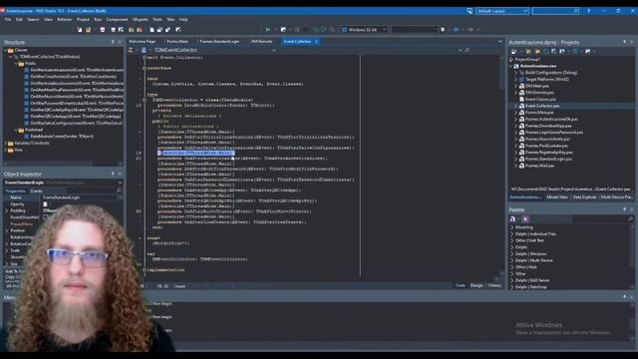The image size is (638, 359).
Task: Open the Refactor menu
Action: [x=64, y=20]
